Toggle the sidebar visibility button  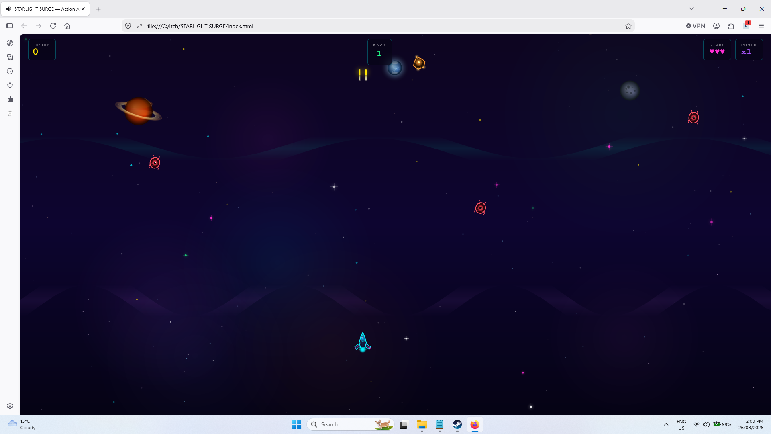tap(10, 26)
